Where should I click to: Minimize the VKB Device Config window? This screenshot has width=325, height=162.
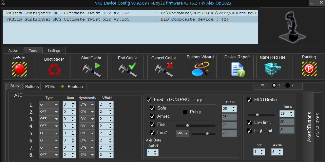coord(312,3)
